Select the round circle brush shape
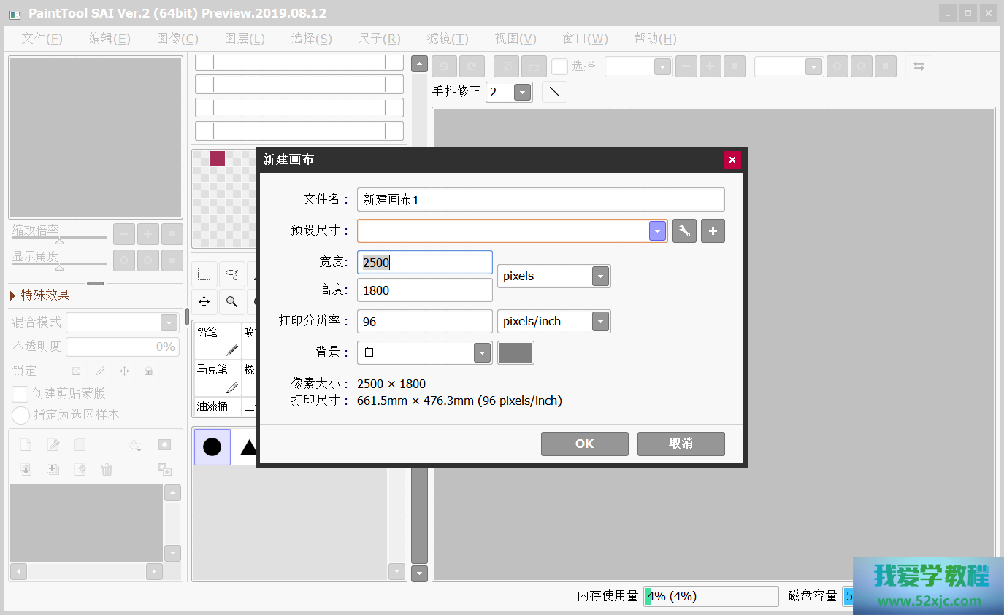 tap(212, 446)
